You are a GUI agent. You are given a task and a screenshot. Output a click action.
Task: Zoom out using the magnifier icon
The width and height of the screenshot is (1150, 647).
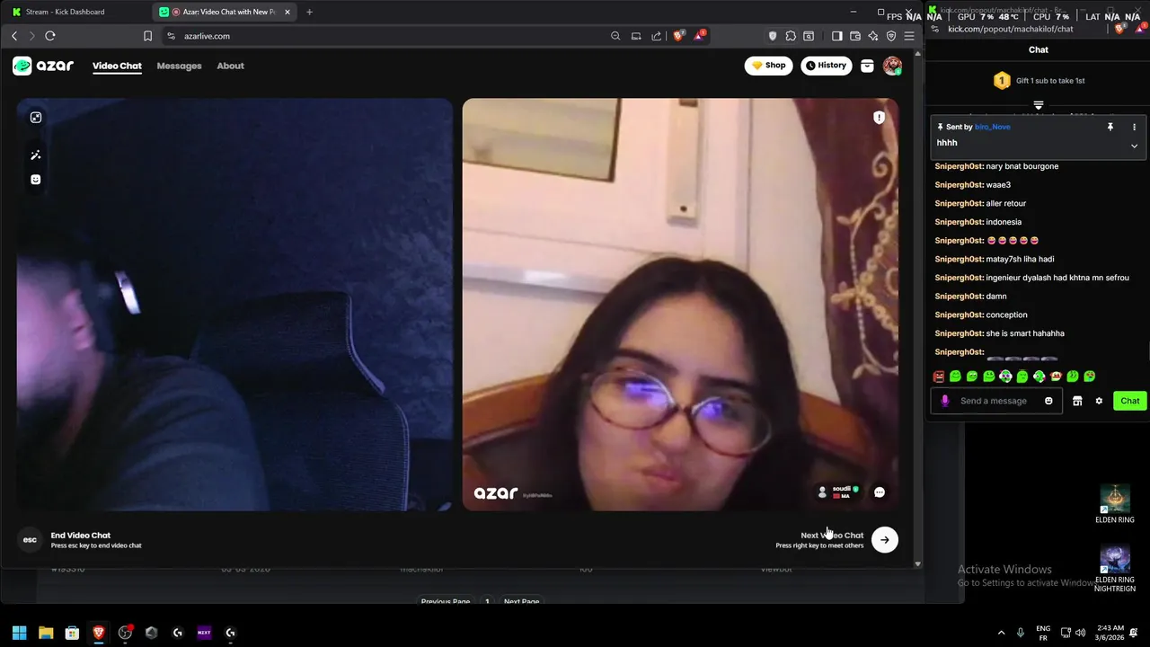coord(615,36)
